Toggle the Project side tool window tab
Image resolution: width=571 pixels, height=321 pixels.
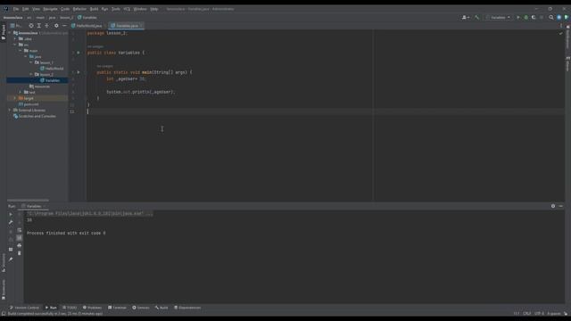tap(4, 32)
